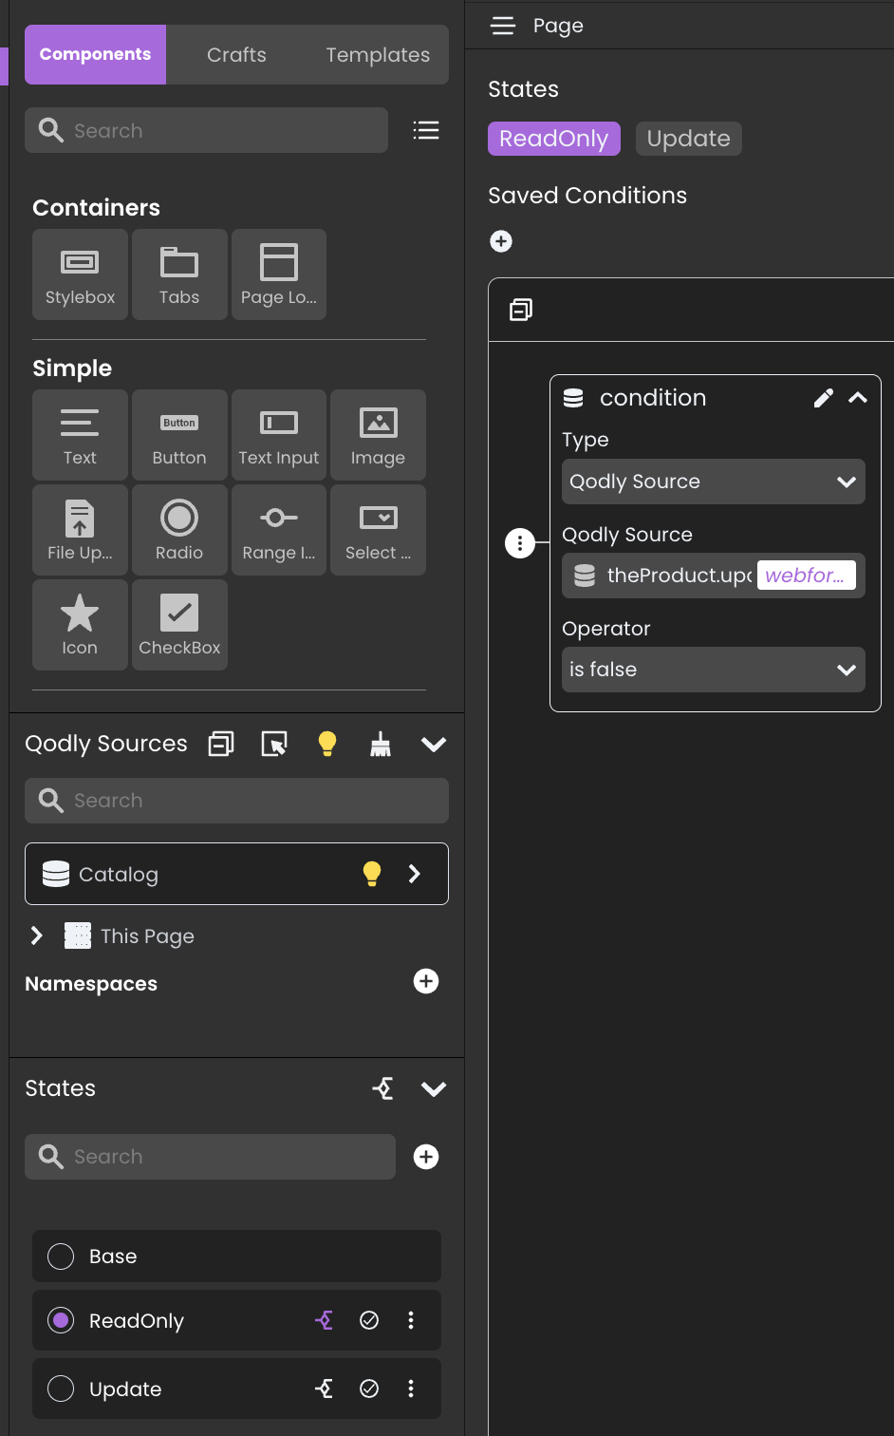This screenshot has height=1436, width=894.
Task: Expand the This Page tree item
Action: coord(37,935)
